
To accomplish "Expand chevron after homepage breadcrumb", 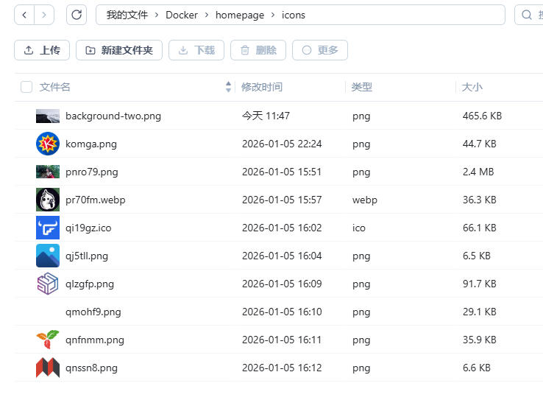I will tap(273, 15).
